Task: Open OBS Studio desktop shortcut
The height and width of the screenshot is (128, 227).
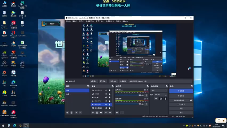Action: (x=4, y=63)
